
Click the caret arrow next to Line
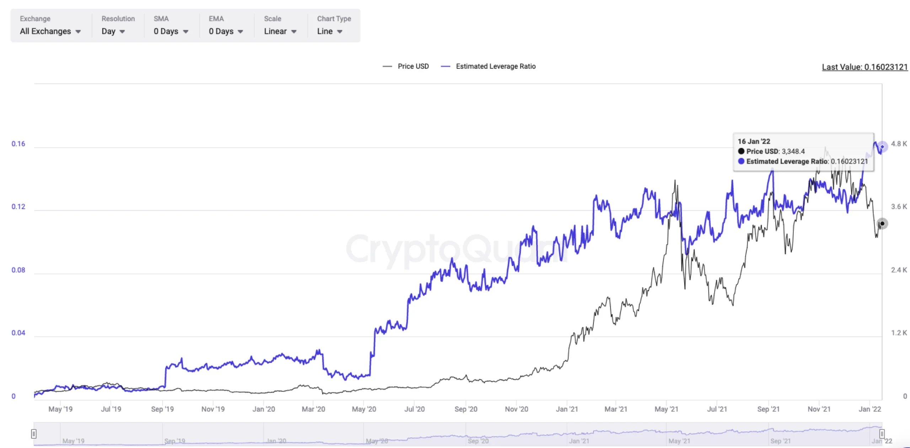[x=340, y=32]
